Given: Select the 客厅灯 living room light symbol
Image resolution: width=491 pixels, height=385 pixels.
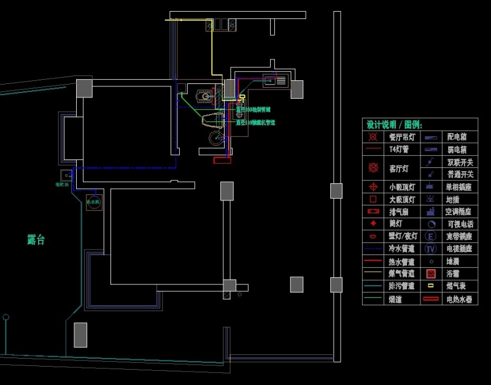Looking at the screenshot, I should click(x=372, y=167).
